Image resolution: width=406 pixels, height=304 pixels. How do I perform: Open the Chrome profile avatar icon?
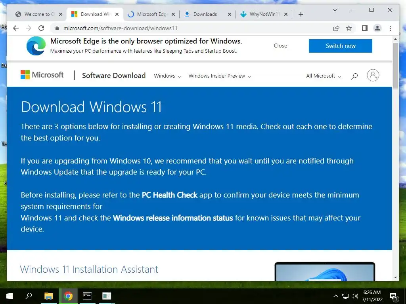[x=377, y=28]
